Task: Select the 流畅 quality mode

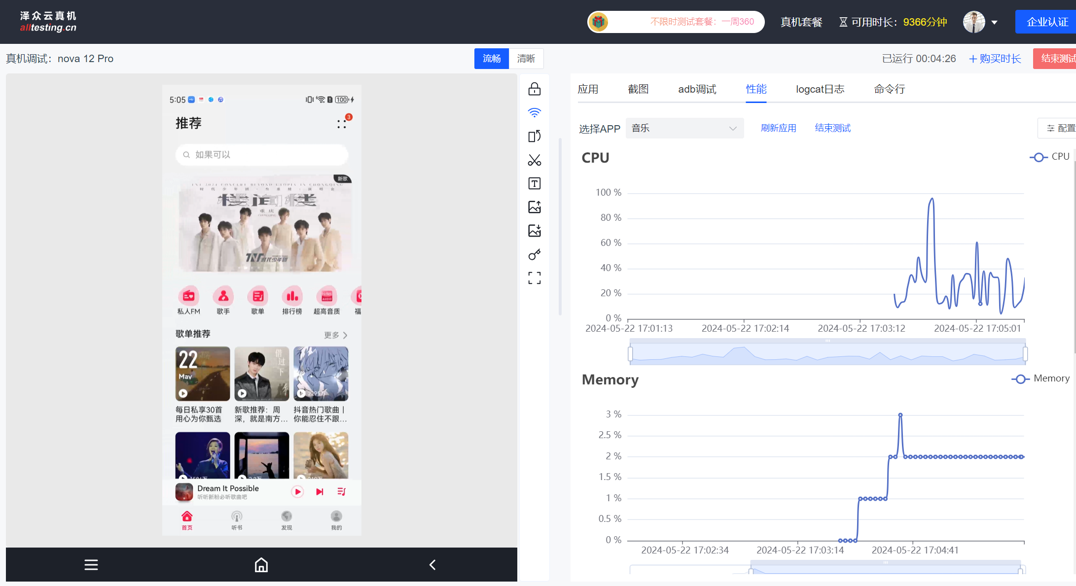Action: pyautogui.click(x=492, y=59)
